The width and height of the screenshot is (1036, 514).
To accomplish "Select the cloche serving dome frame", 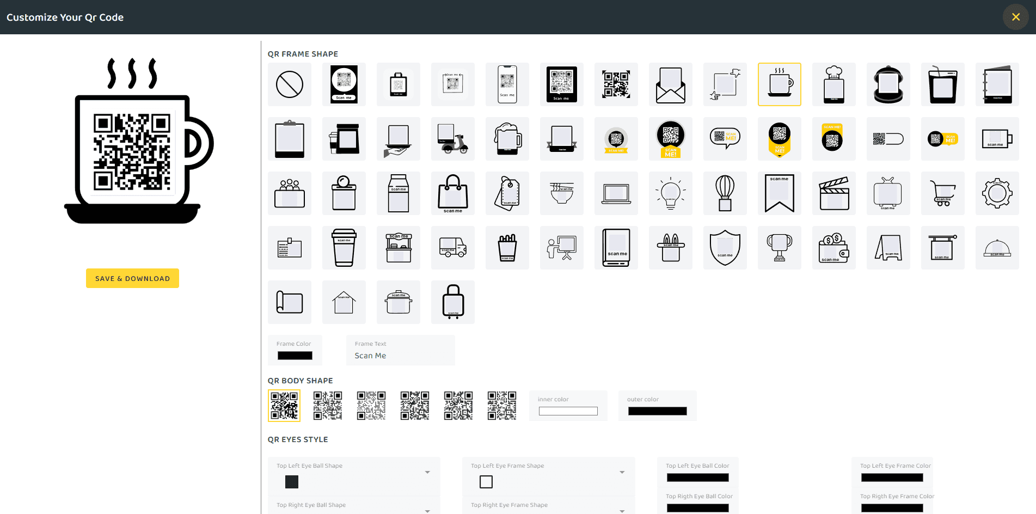I will 997,248.
